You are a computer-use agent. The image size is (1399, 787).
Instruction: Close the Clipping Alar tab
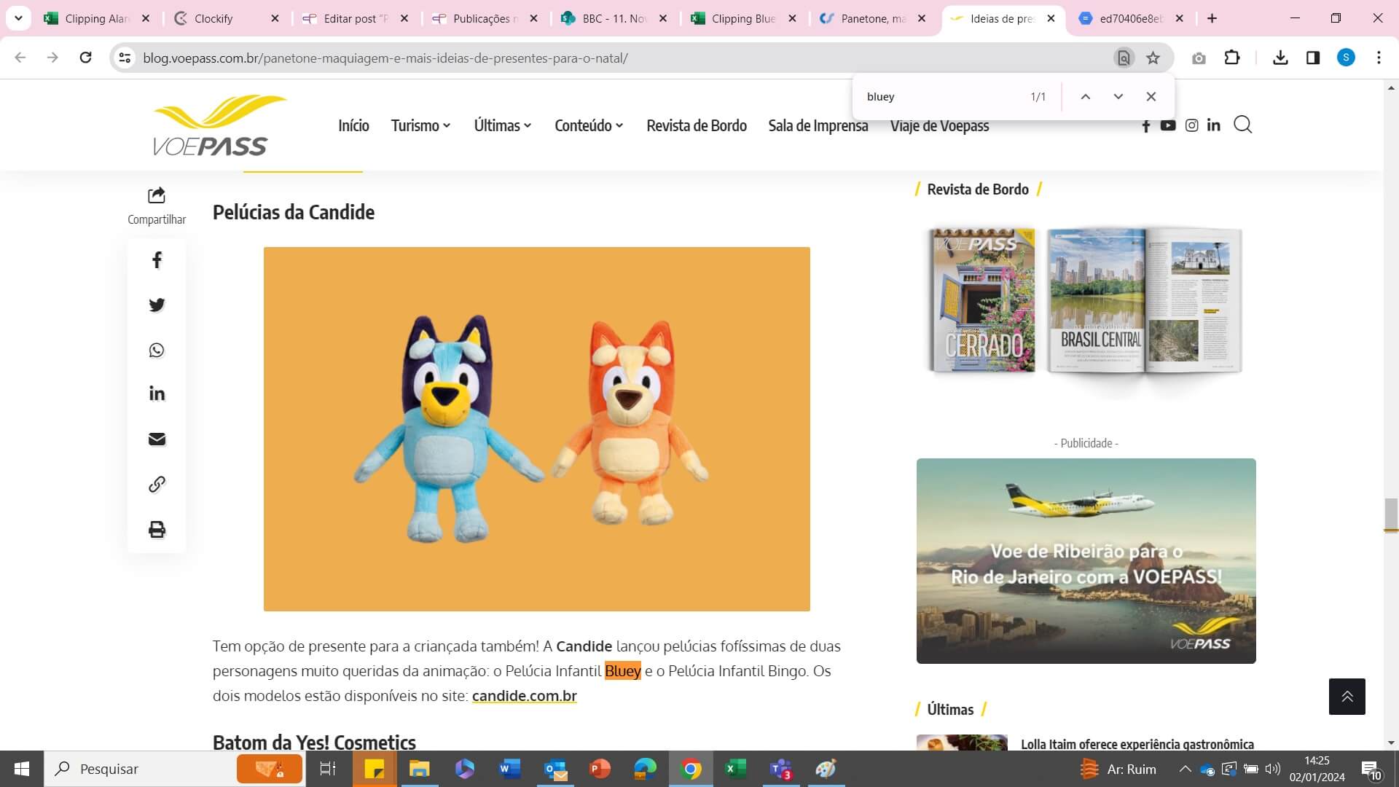[146, 19]
